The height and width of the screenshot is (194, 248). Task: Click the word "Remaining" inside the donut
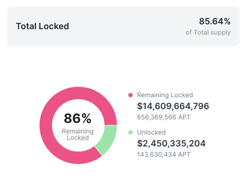(x=78, y=131)
